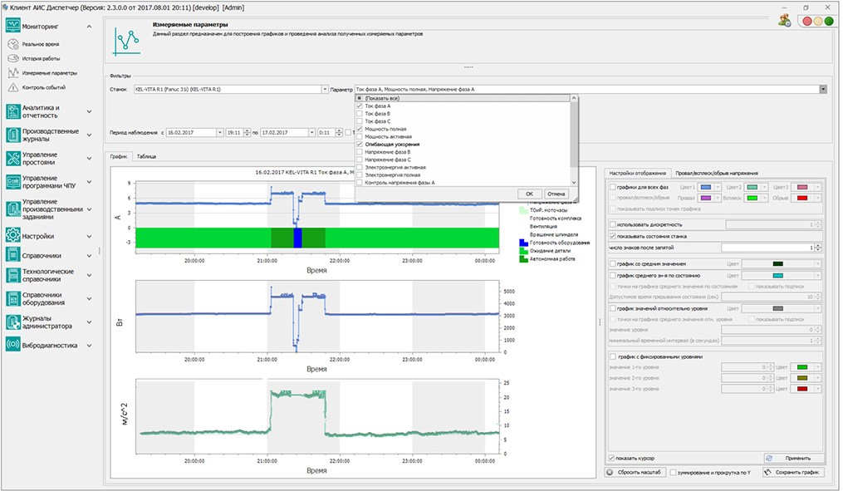Open the Станок machine dropdown

[x=325, y=89]
